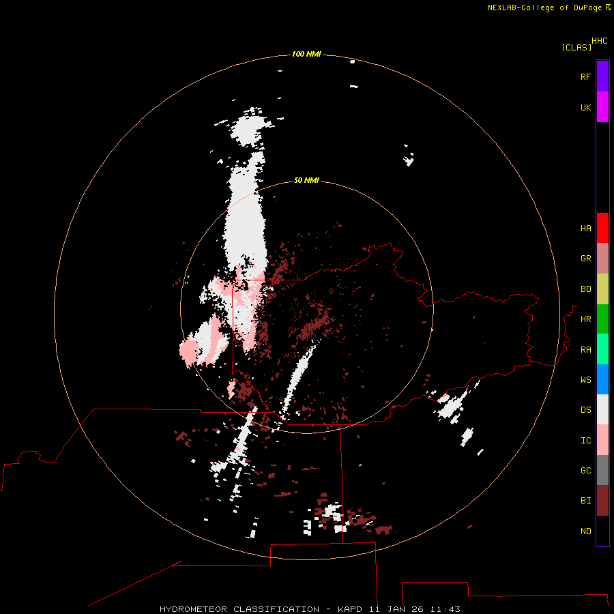This screenshot has height=614, width=614.
Task: Click the RA legend label
Action: tap(585, 350)
